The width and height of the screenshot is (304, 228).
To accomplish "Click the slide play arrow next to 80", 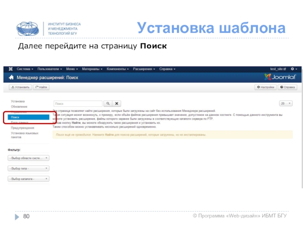I will (x=17, y=217).
